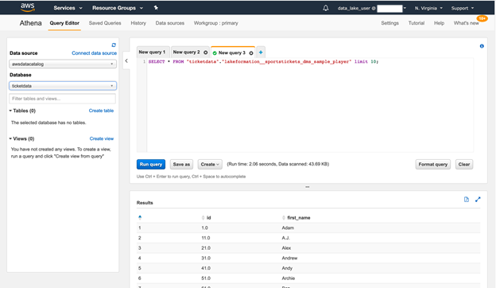This screenshot has width=496, height=288.
Task: Open the awsdatacatalog data source dropdown
Action: (63, 64)
